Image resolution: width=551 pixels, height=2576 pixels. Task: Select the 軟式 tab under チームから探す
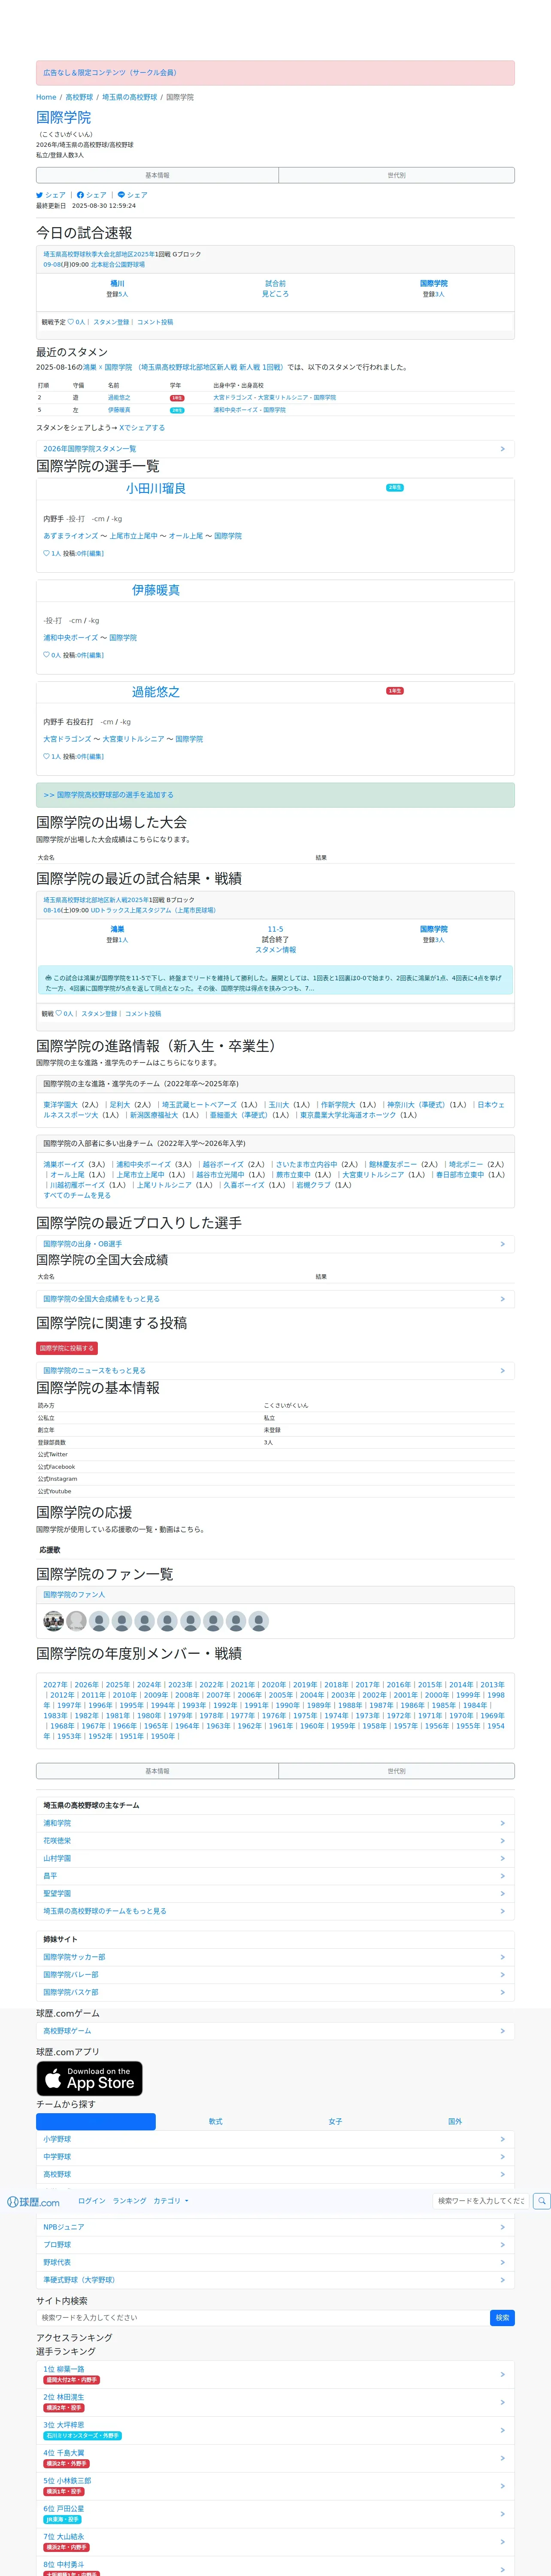[215, 2121]
